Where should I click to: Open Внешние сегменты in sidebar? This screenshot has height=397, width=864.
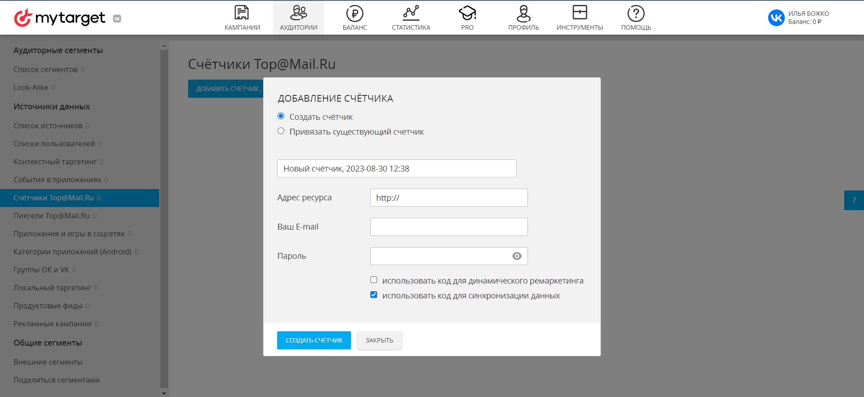click(x=48, y=362)
